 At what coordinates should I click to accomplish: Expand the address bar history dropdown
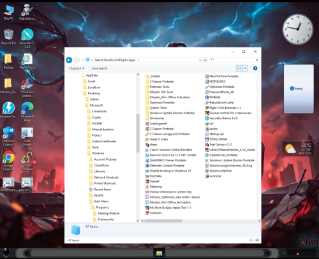200,60
